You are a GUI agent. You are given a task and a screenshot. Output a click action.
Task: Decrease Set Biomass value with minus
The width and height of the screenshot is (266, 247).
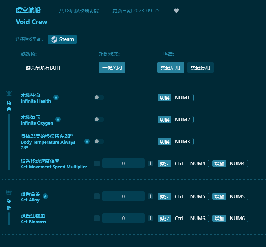pyautogui.click(x=97, y=218)
